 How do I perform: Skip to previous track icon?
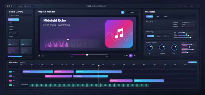(x=127, y=56)
